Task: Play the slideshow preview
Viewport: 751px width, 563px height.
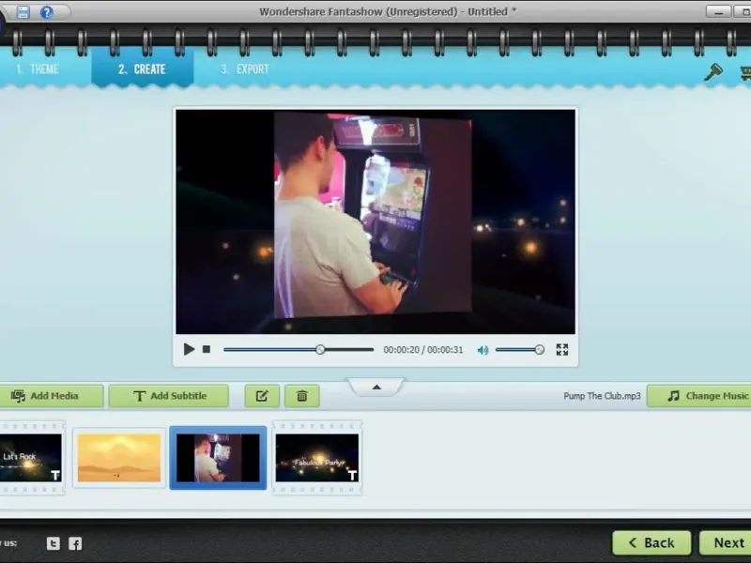Action: click(x=189, y=349)
